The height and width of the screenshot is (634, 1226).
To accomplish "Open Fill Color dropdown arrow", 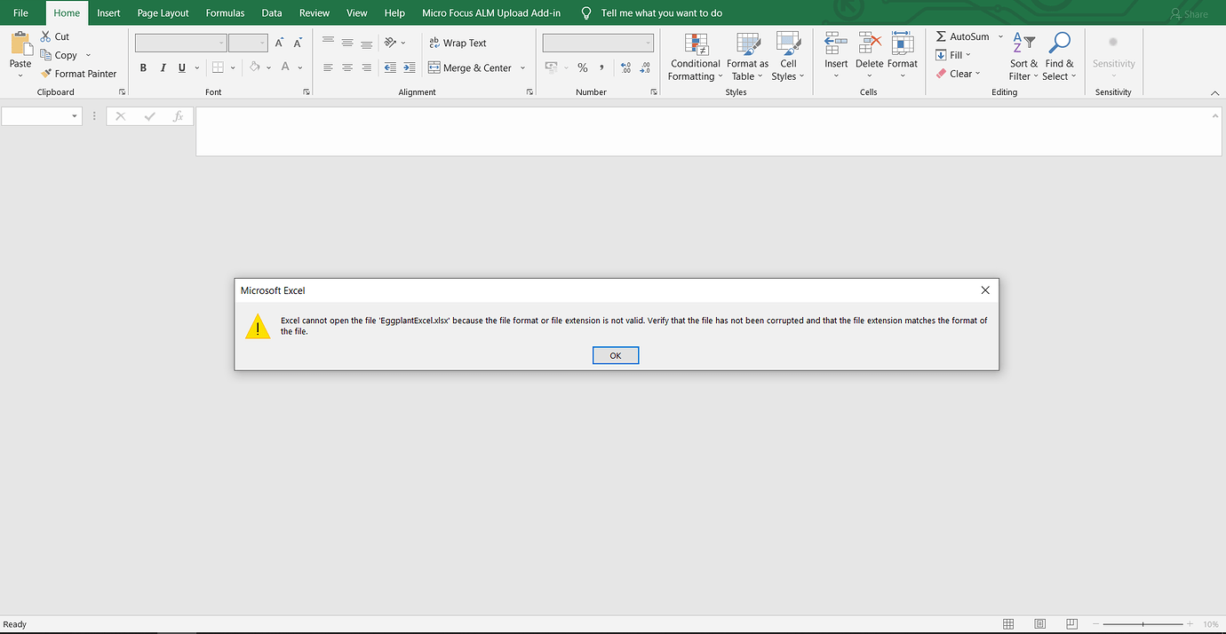I will pyautogui.click(x=268, y=67).
